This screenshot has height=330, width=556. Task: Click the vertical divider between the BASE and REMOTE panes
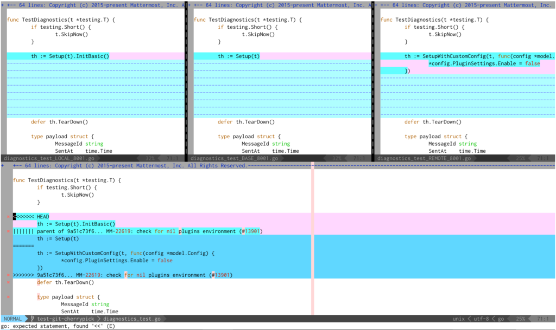[x=372, y=81]
